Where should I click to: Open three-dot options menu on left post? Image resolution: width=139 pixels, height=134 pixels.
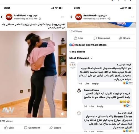pos(63,17)
